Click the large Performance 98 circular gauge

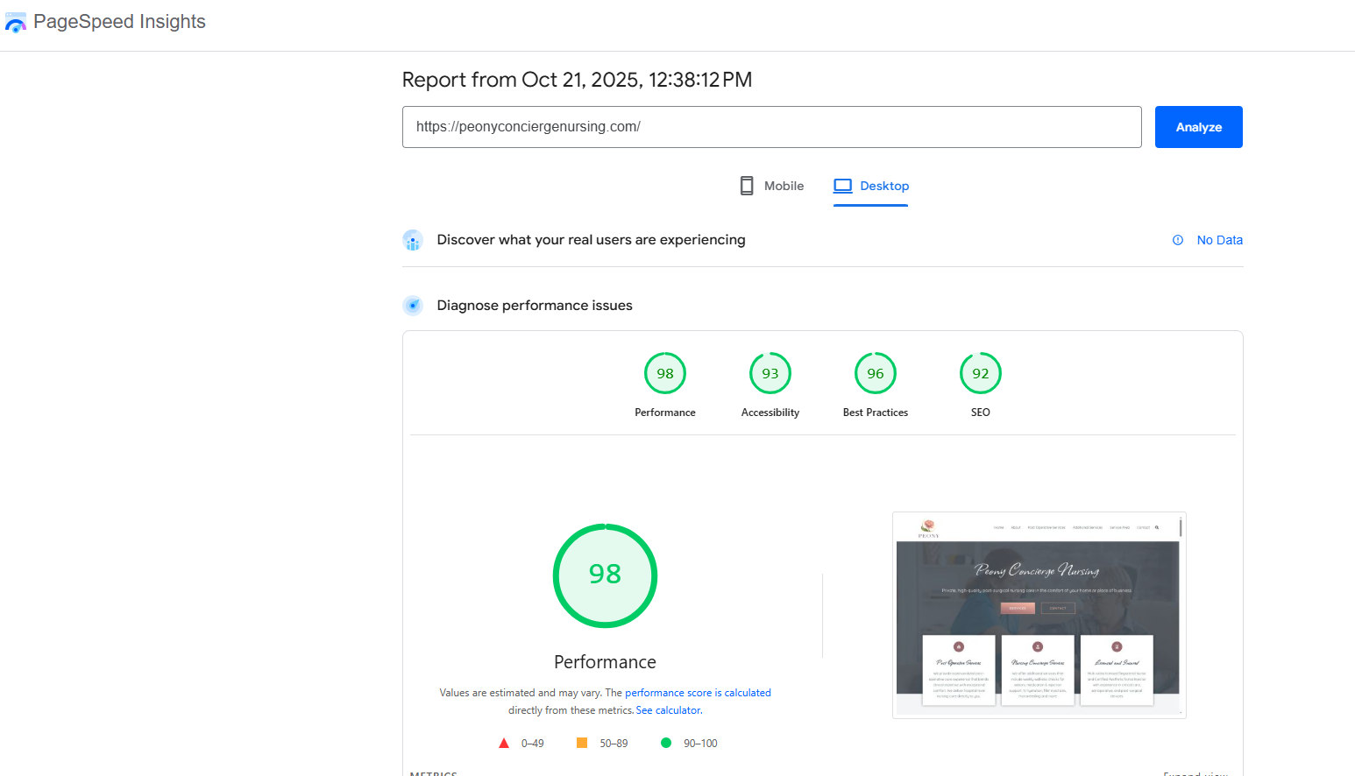tap(605, 575)
